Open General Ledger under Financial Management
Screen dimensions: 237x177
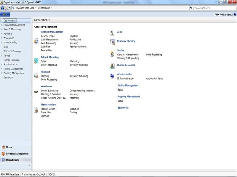(48, 36)
